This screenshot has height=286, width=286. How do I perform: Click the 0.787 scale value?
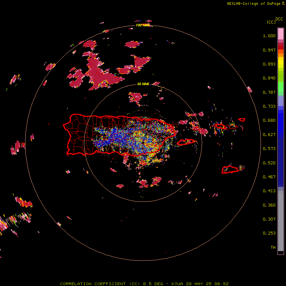click(269, 92)
